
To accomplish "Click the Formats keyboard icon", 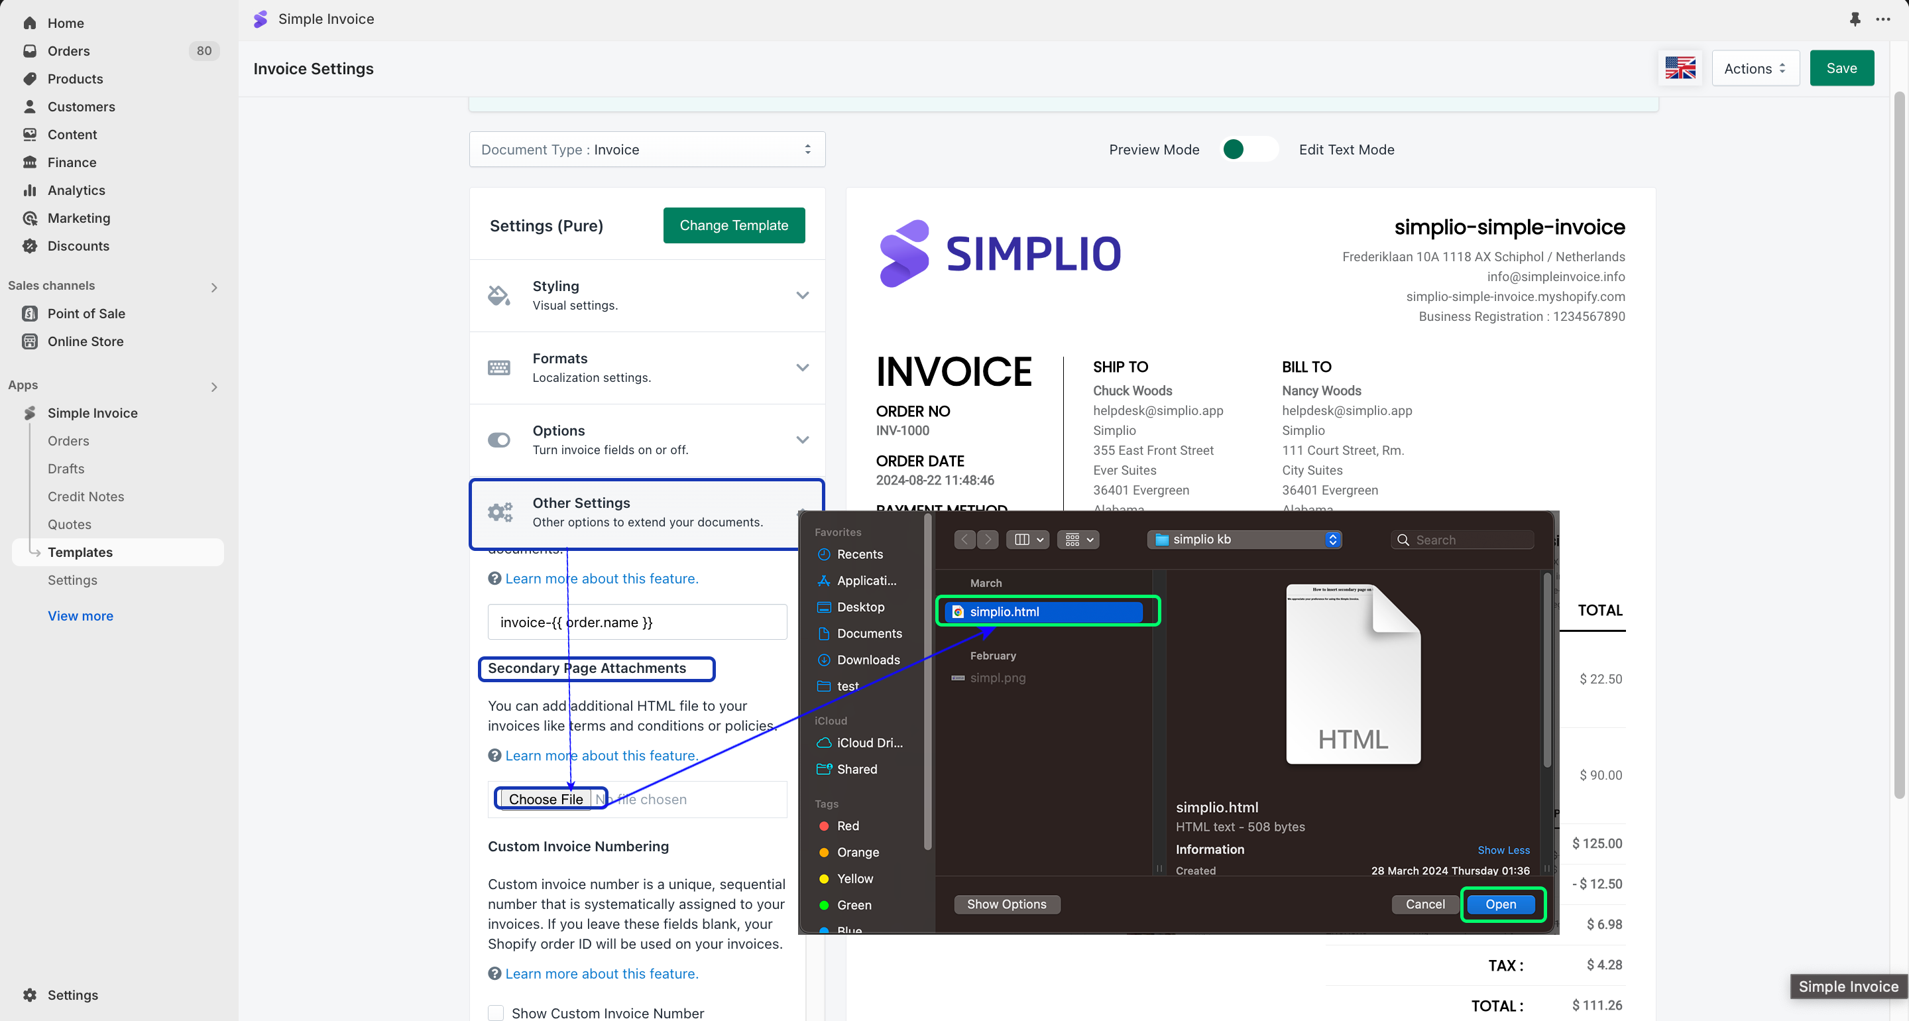I will (498, 368).
